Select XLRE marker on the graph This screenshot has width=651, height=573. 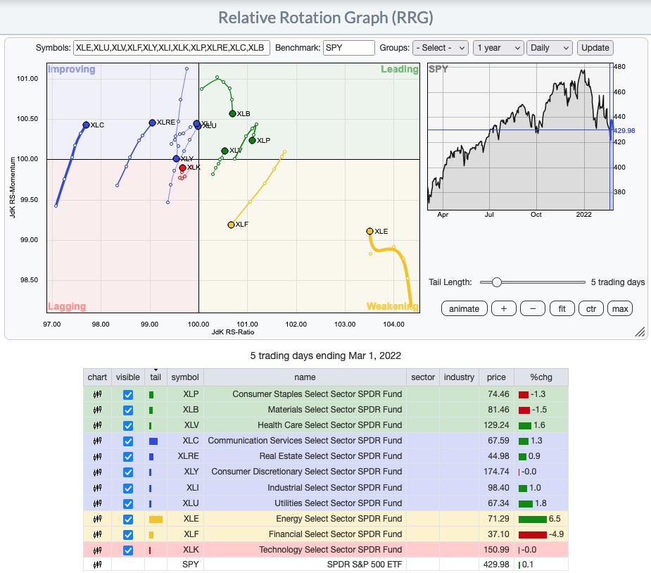(152, 122)
